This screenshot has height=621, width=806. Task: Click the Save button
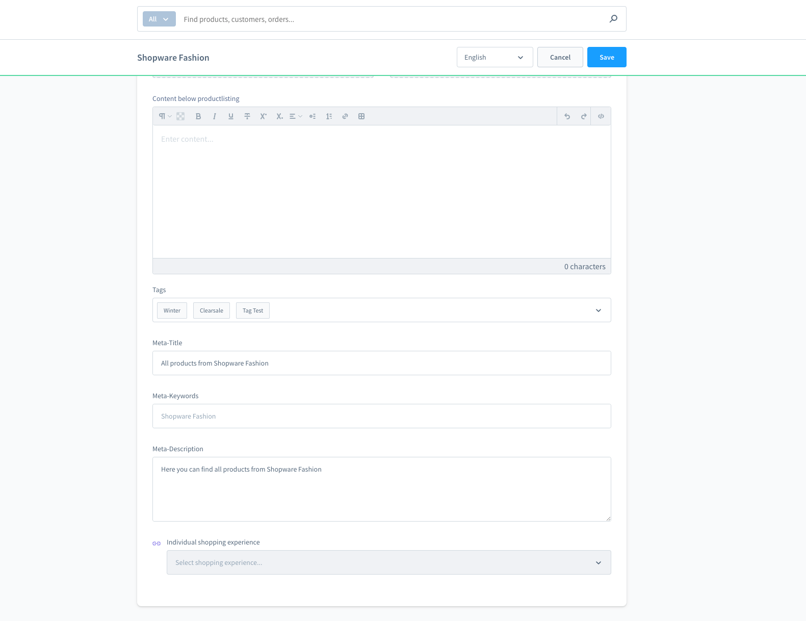click(x=607, y=57)
